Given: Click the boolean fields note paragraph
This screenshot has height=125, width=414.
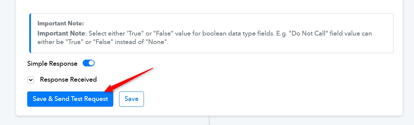Looking at the screenshot, I should (204, 38).
